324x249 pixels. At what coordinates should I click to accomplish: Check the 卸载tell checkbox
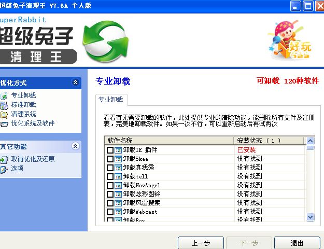point(110,176)
